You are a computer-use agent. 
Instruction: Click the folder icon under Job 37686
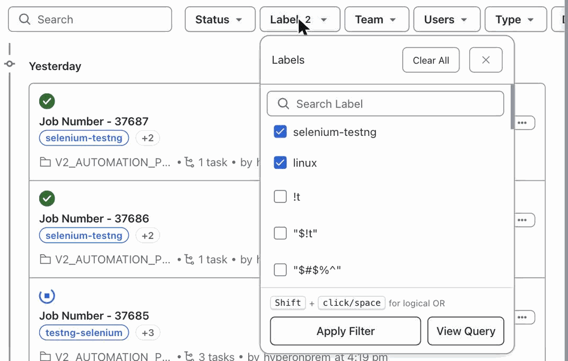(x=45, y=259)
